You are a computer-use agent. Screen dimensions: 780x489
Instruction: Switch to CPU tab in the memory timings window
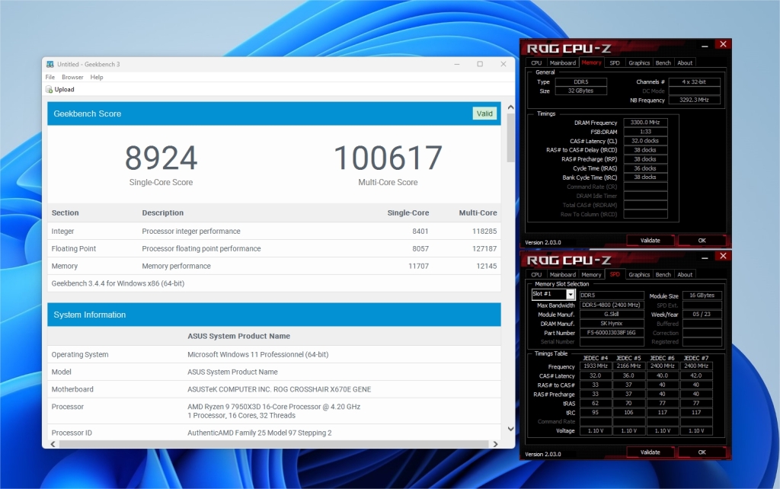(x=536, y=63)
